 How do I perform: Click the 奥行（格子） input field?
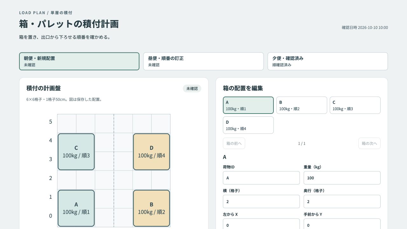click(342, 202)
